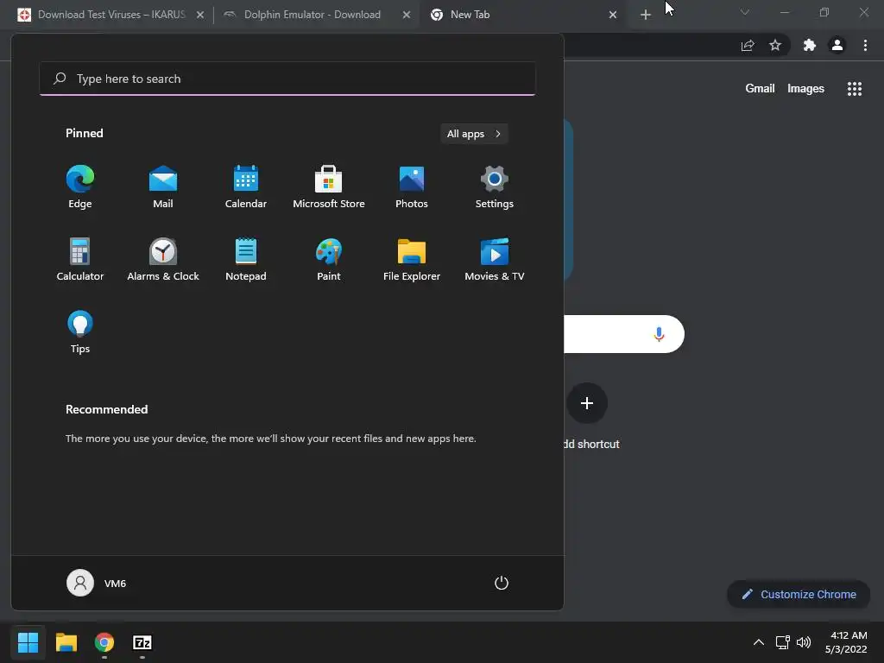The width and height of the screenshot is (884, 663).
Task: Launch Mail from pinned apps
Action: tap(163, 187)
